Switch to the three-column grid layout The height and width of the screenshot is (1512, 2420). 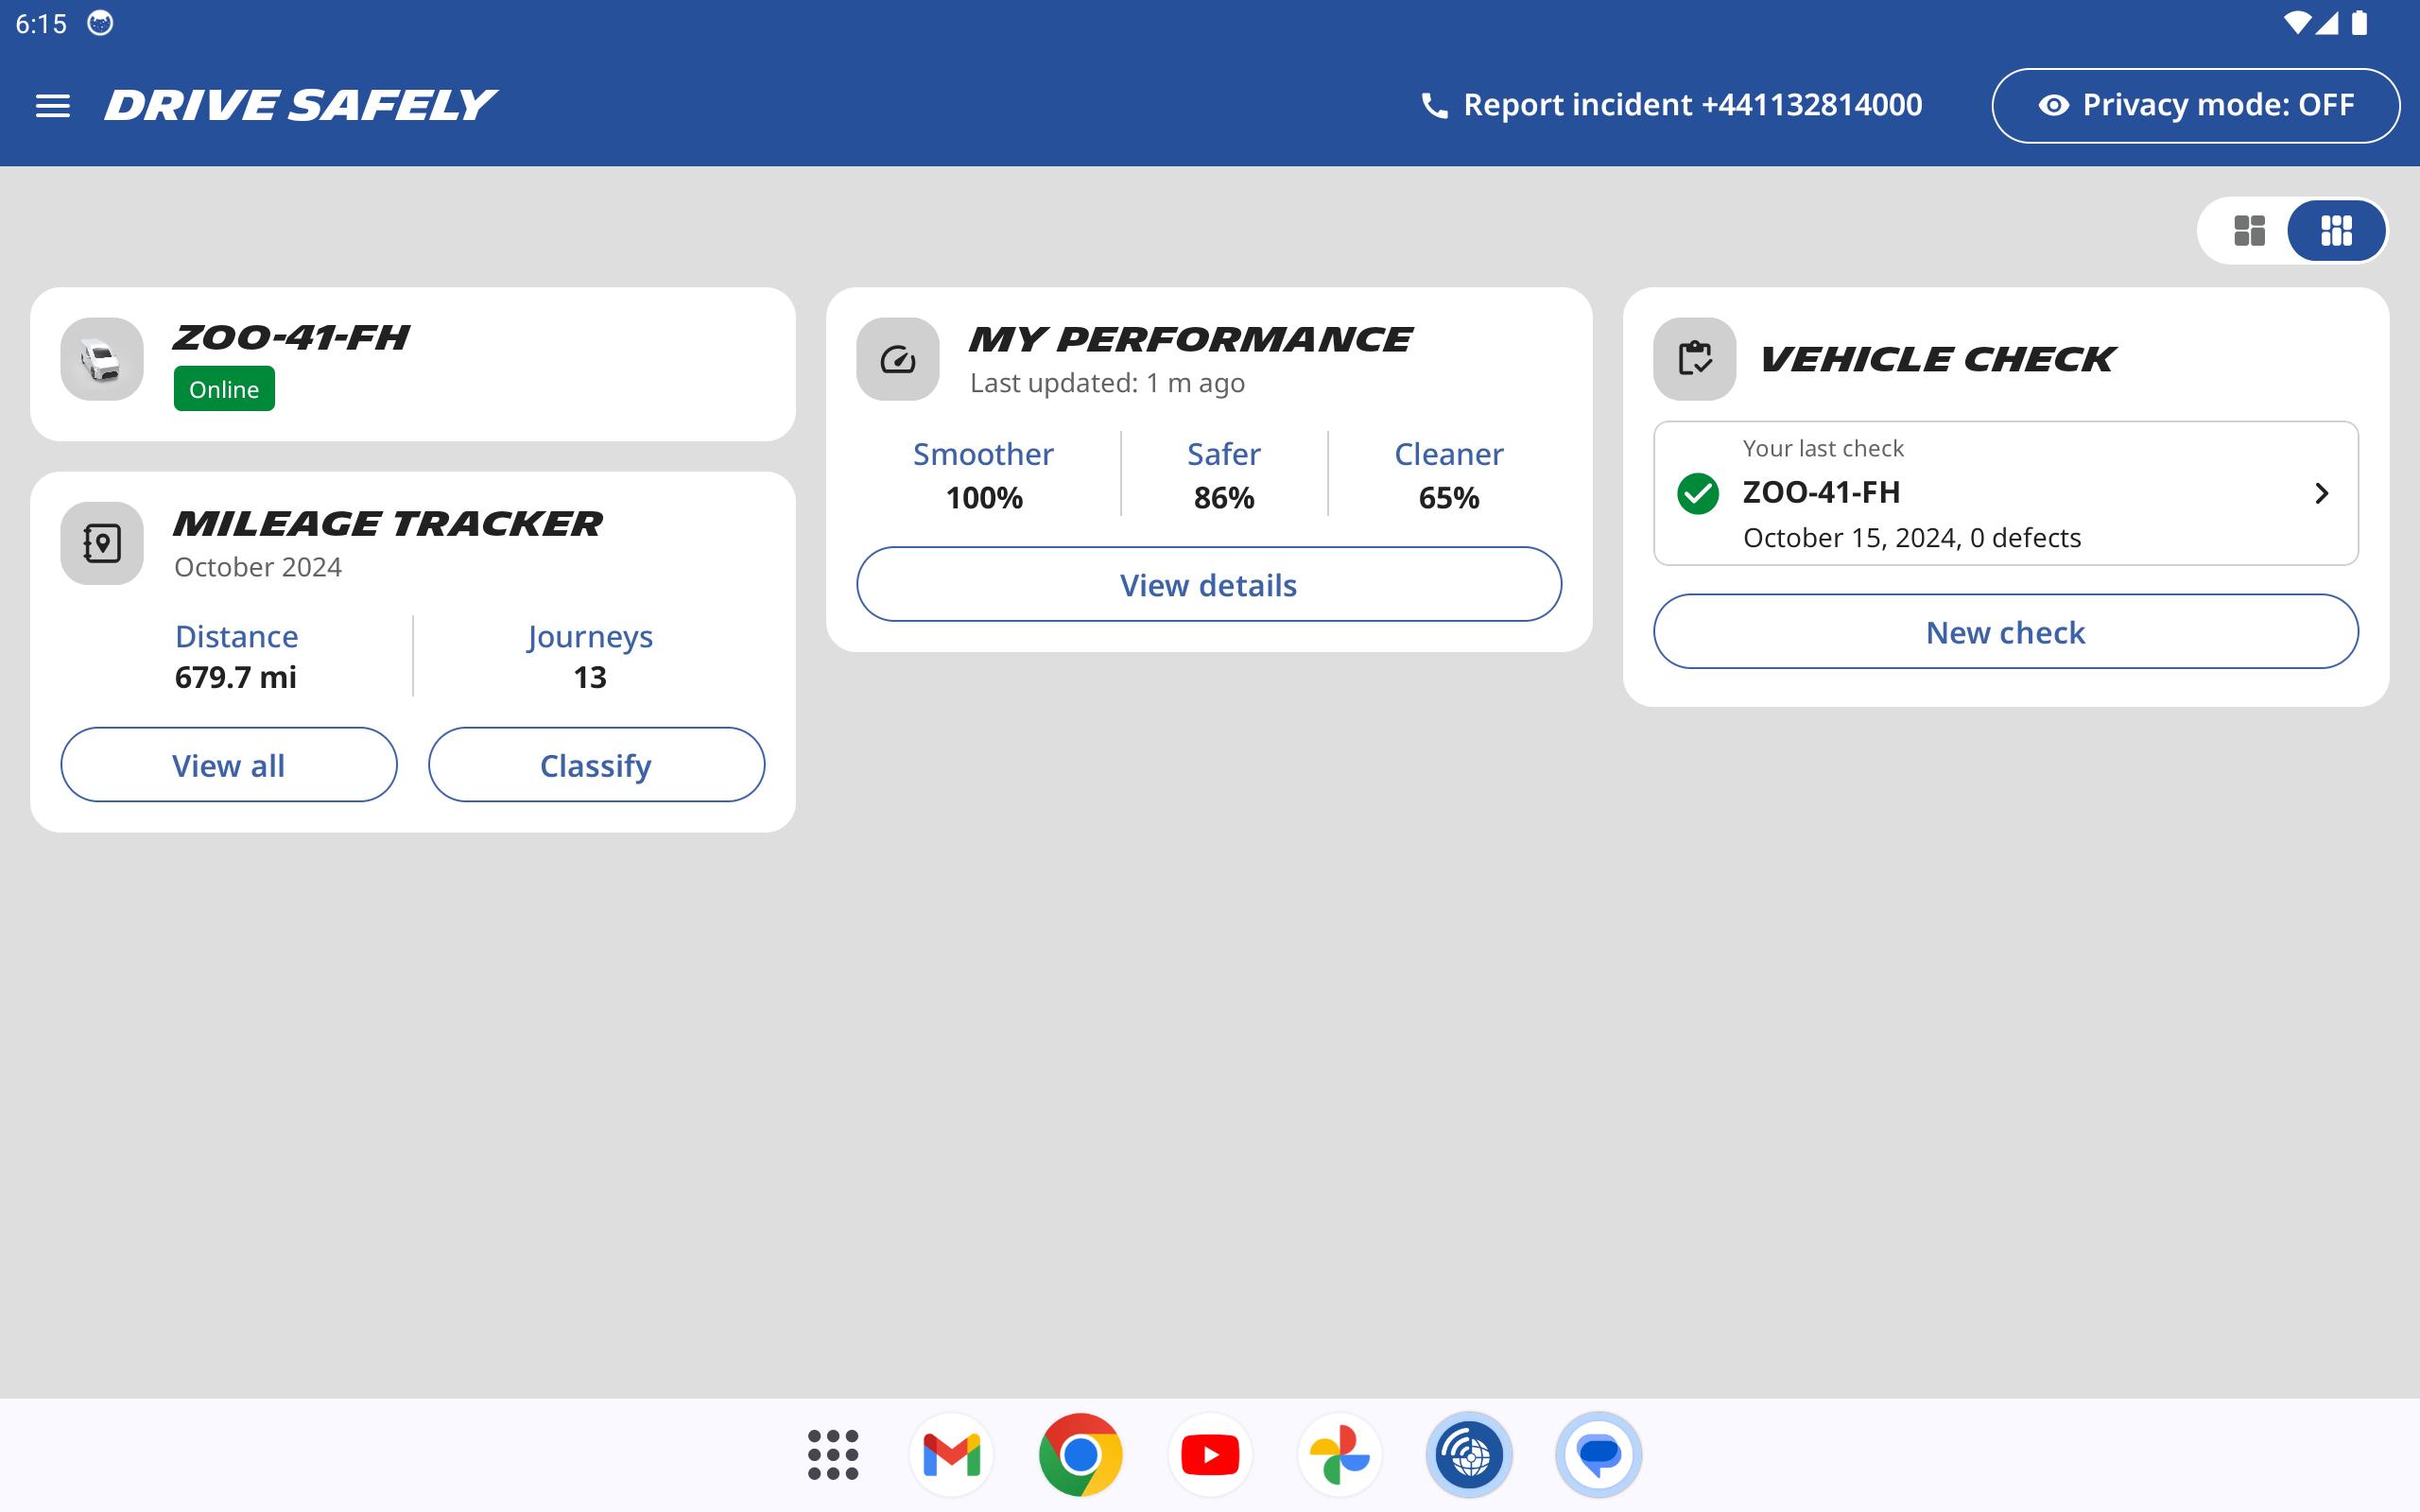pos(2336,231)
